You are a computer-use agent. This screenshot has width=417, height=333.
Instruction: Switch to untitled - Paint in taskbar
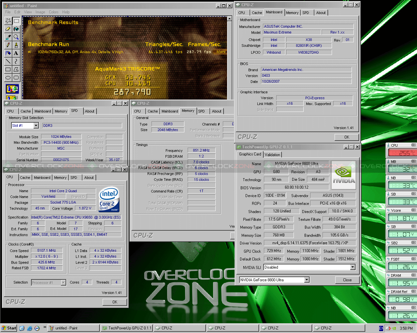[74, 328]
